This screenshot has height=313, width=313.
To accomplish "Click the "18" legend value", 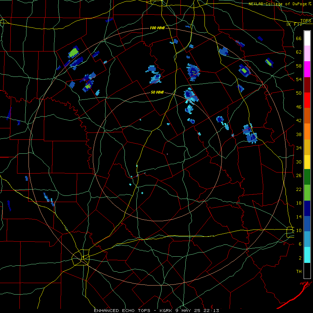I will 299,203.
